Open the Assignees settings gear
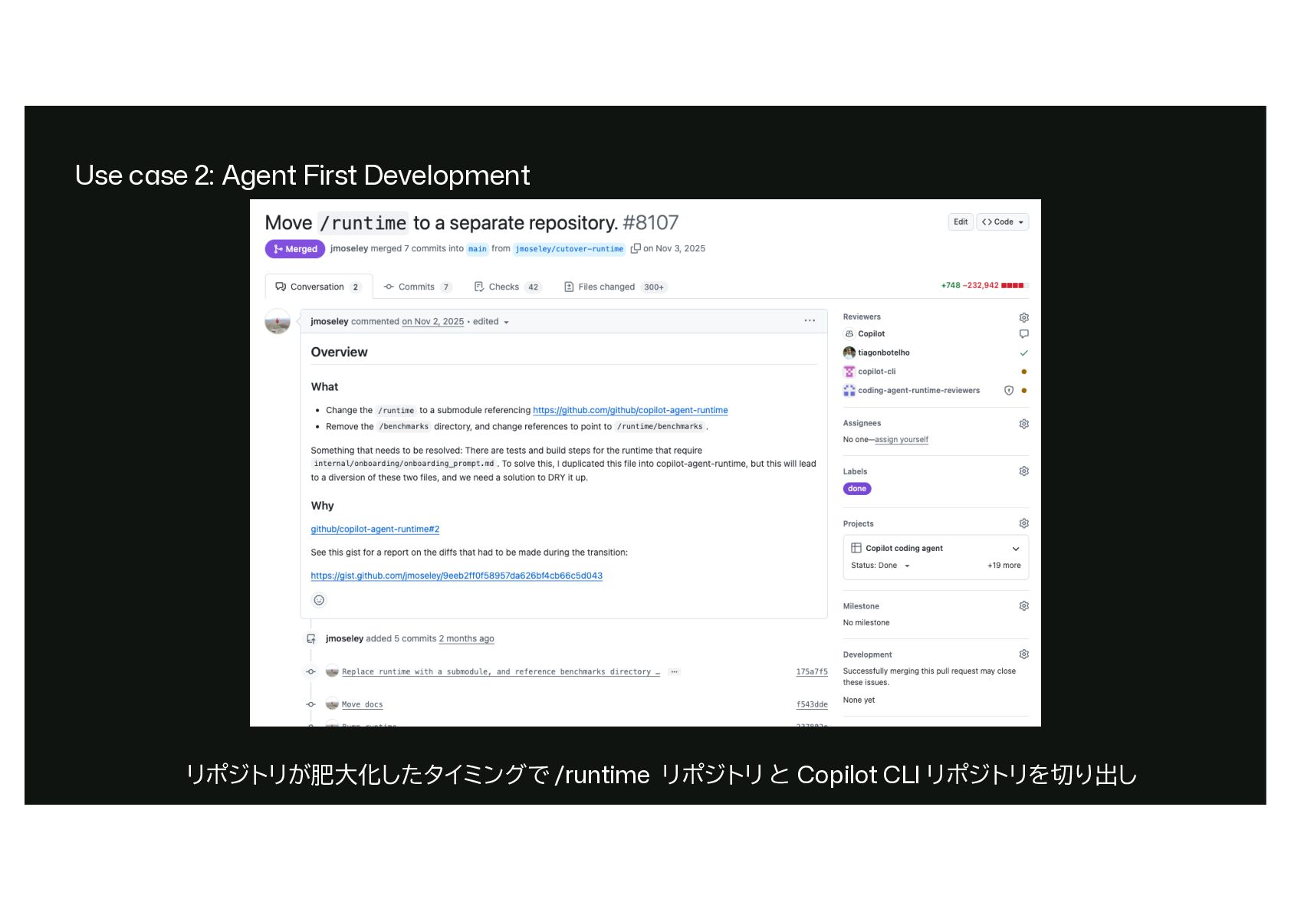 1023,424
